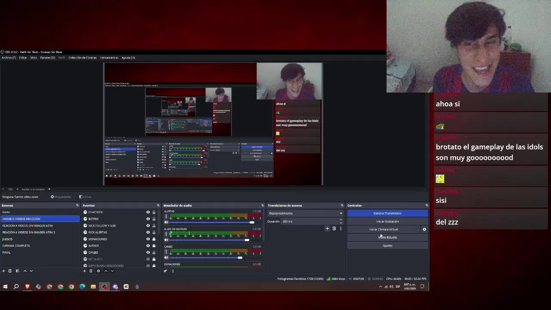The width and height of the screenshot is (551, 310).
Task: Toggle eye for KICK FOLLOW Y SUB
Action: click(x=148, y=226)
